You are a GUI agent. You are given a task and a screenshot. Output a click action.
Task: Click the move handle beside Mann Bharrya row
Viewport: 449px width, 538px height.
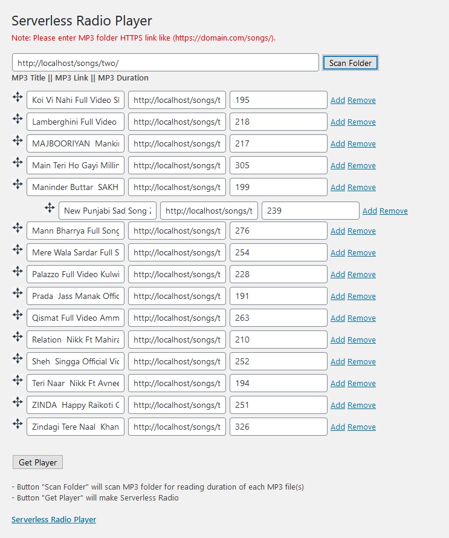tap(18, 228)
